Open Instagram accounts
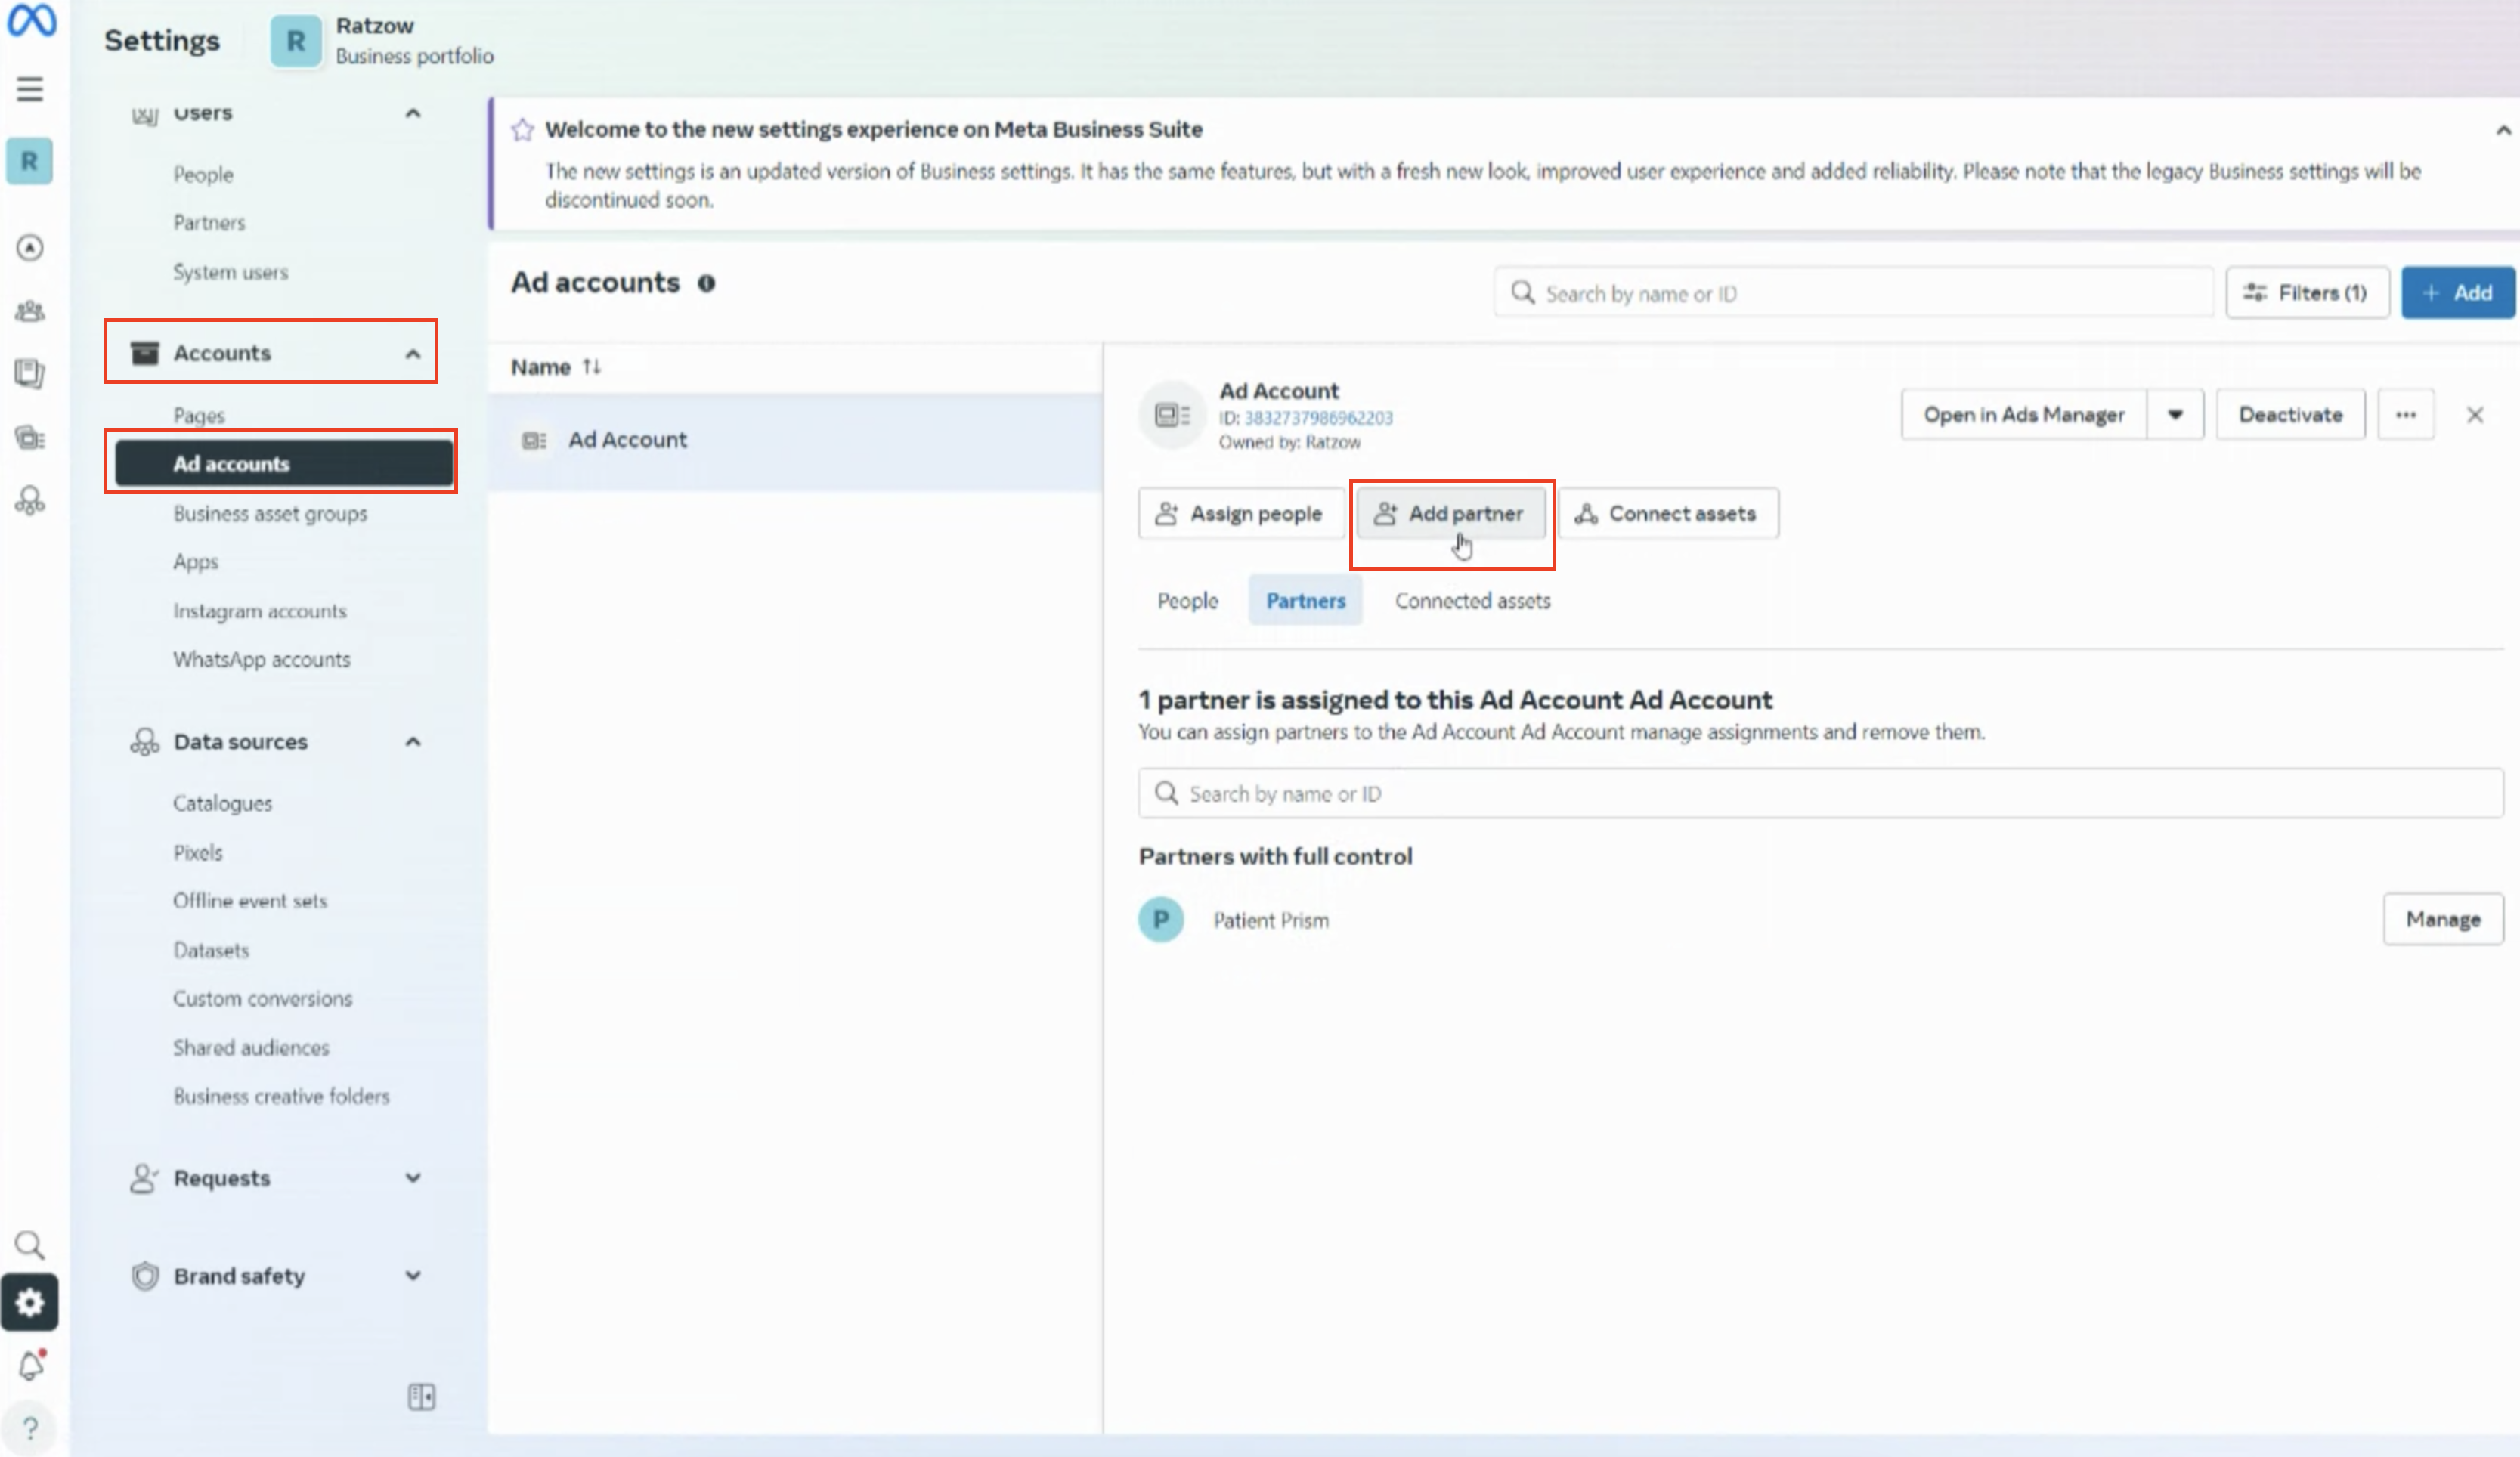Image resolution: width=2520 pixels, height=1457 pixels. coord(259,611)
